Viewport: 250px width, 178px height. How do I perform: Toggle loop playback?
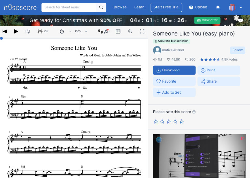28,31
